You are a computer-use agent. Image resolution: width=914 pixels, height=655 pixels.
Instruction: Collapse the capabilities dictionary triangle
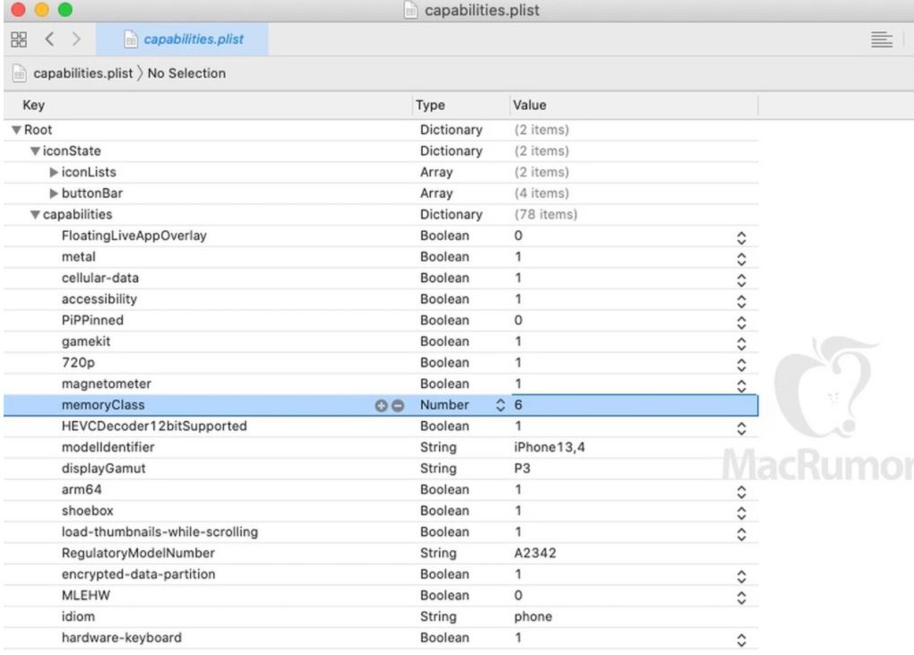click(x=35, y=215)
